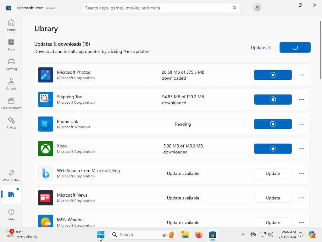Open Help in the sidebar
322x242 pixels.
11,215
